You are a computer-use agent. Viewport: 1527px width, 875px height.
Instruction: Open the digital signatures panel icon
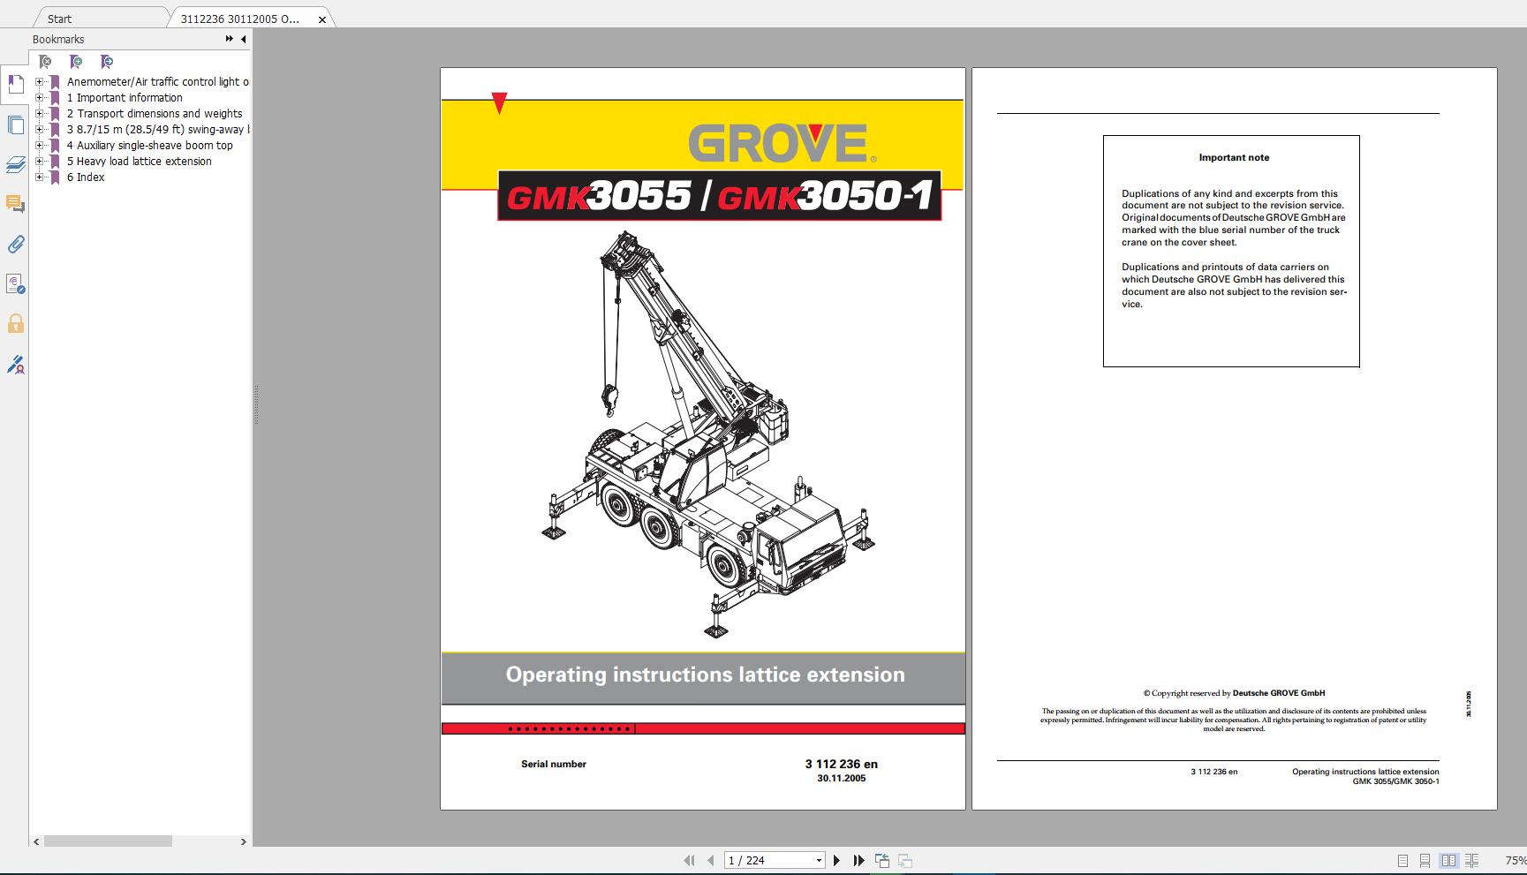15,284
